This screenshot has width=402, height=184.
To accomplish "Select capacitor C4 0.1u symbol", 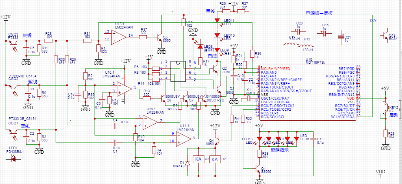I will (x=115, y=126).
